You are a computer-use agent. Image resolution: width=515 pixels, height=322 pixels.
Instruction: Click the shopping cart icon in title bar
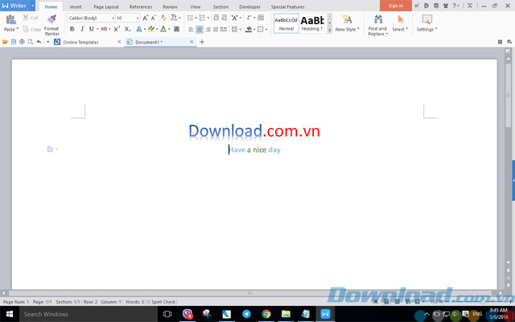(x=417, y=6)
